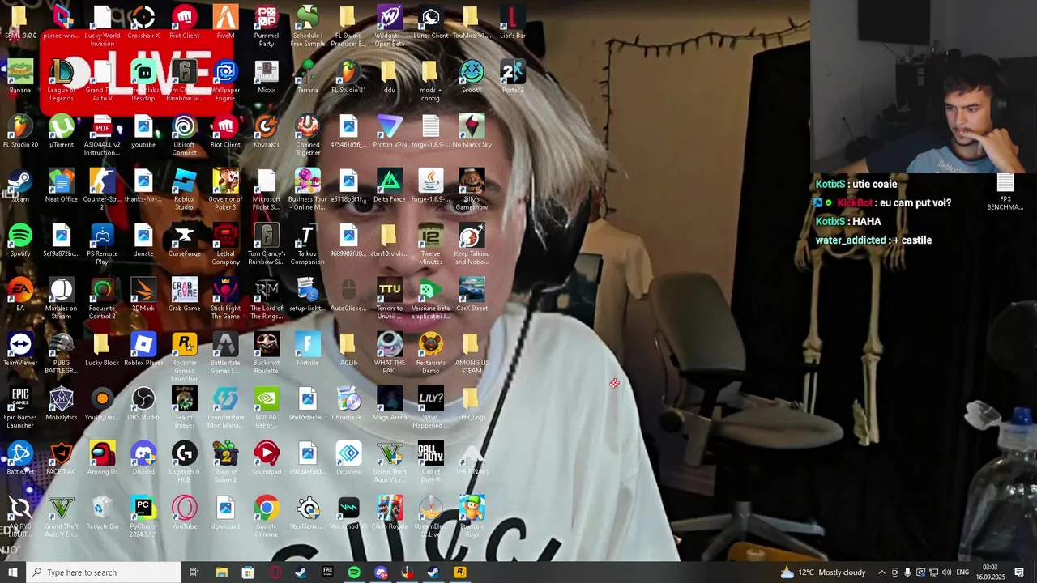
Task: Open FL Studio 21 shortcut
Action: [348, 78]
